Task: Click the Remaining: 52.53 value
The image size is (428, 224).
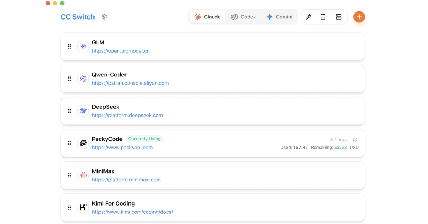Action: [329, 147]
